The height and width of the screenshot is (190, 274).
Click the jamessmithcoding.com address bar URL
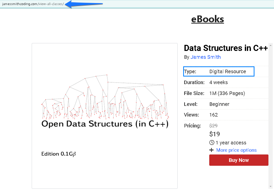click(33, 4)
